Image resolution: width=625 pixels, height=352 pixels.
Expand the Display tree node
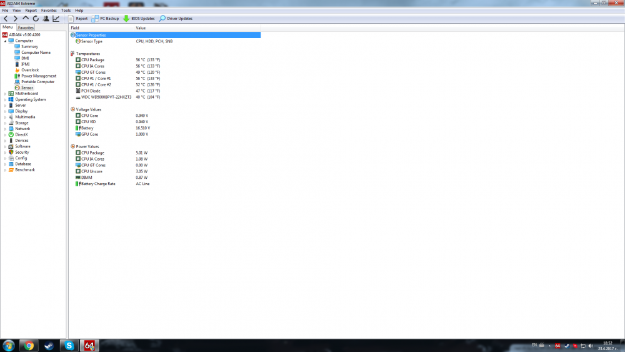tap(5, 111)
